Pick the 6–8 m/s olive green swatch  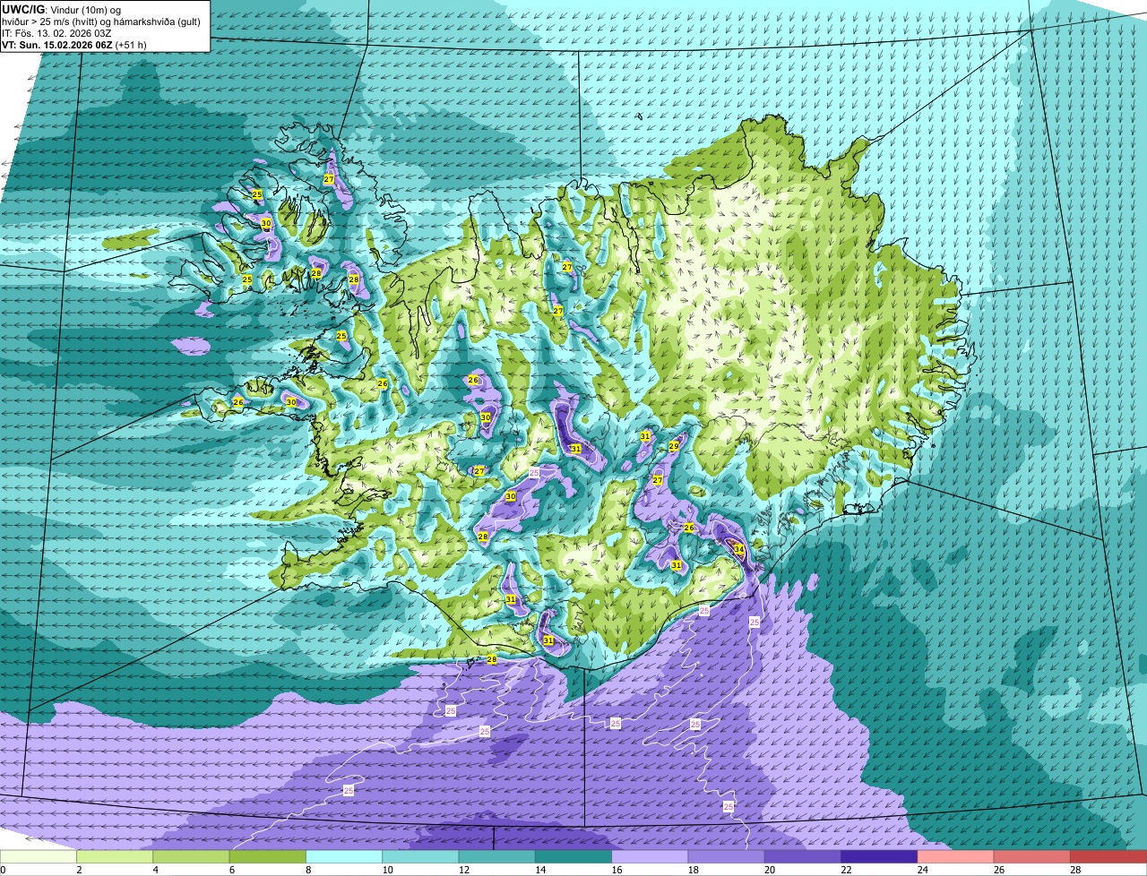click(x=268, y=857)
